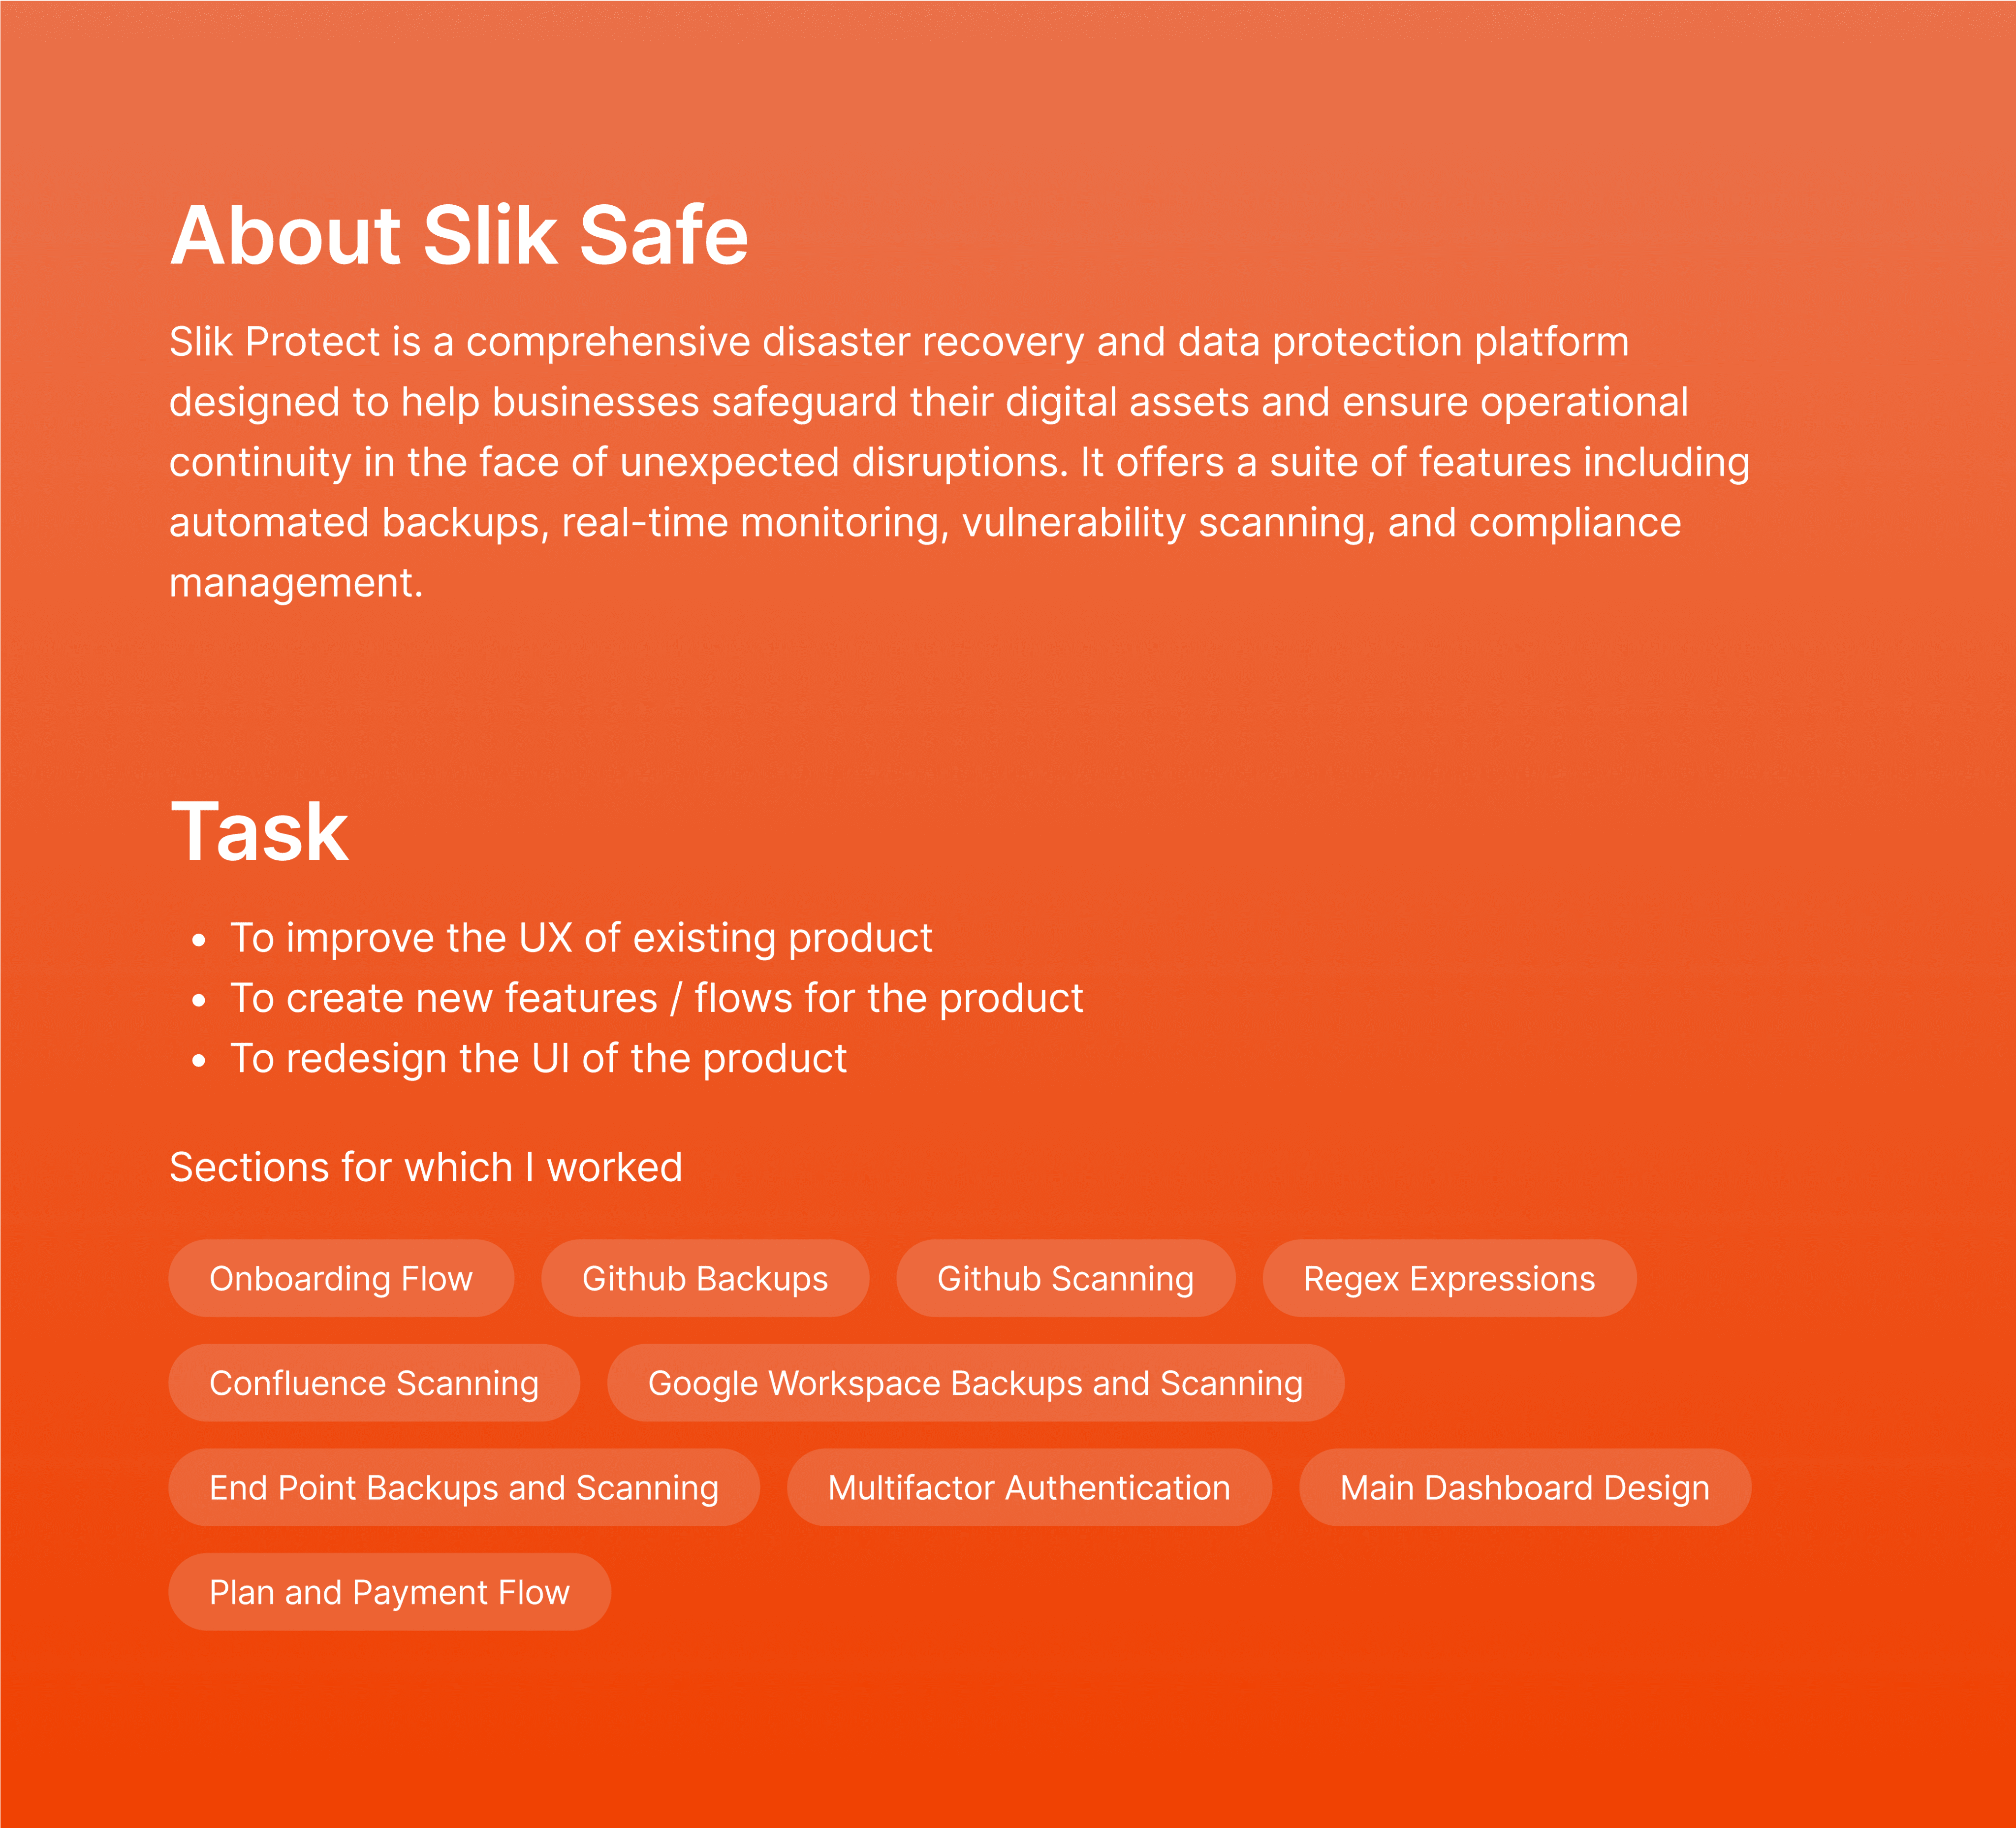Click the bullet about redesigning the UI
Image resolution: width=2016 pixels, height=1828 pixels.
(x=538, y=1059)
